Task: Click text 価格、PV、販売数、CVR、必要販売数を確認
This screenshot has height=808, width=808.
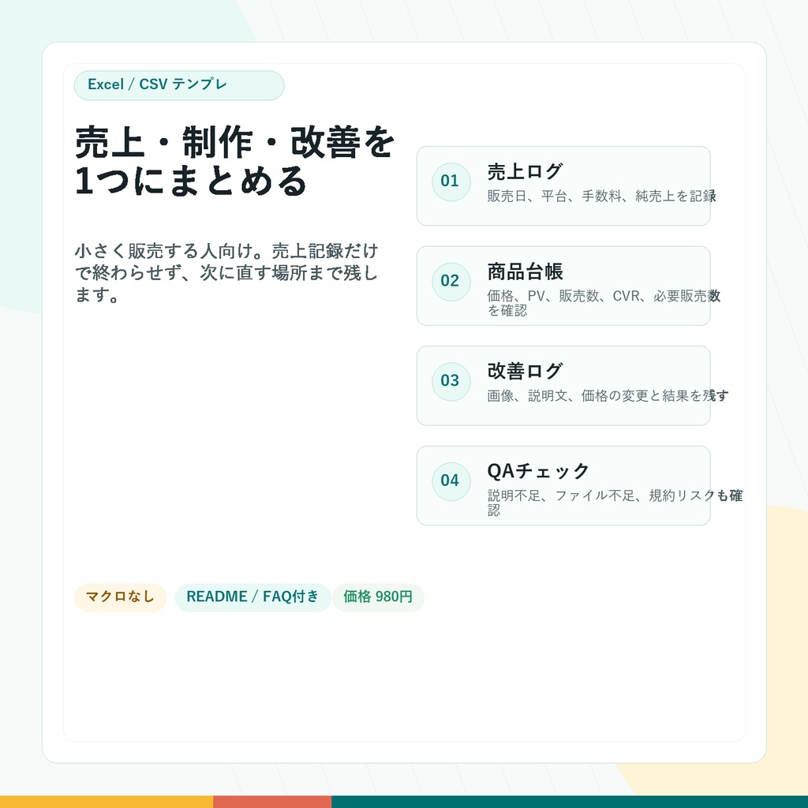Action: click(604, 303)
